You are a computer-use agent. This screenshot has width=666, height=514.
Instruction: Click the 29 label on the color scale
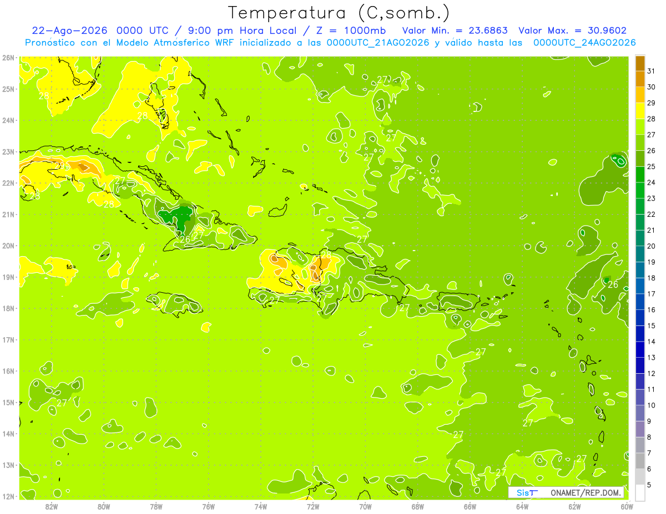pos(651,103)
